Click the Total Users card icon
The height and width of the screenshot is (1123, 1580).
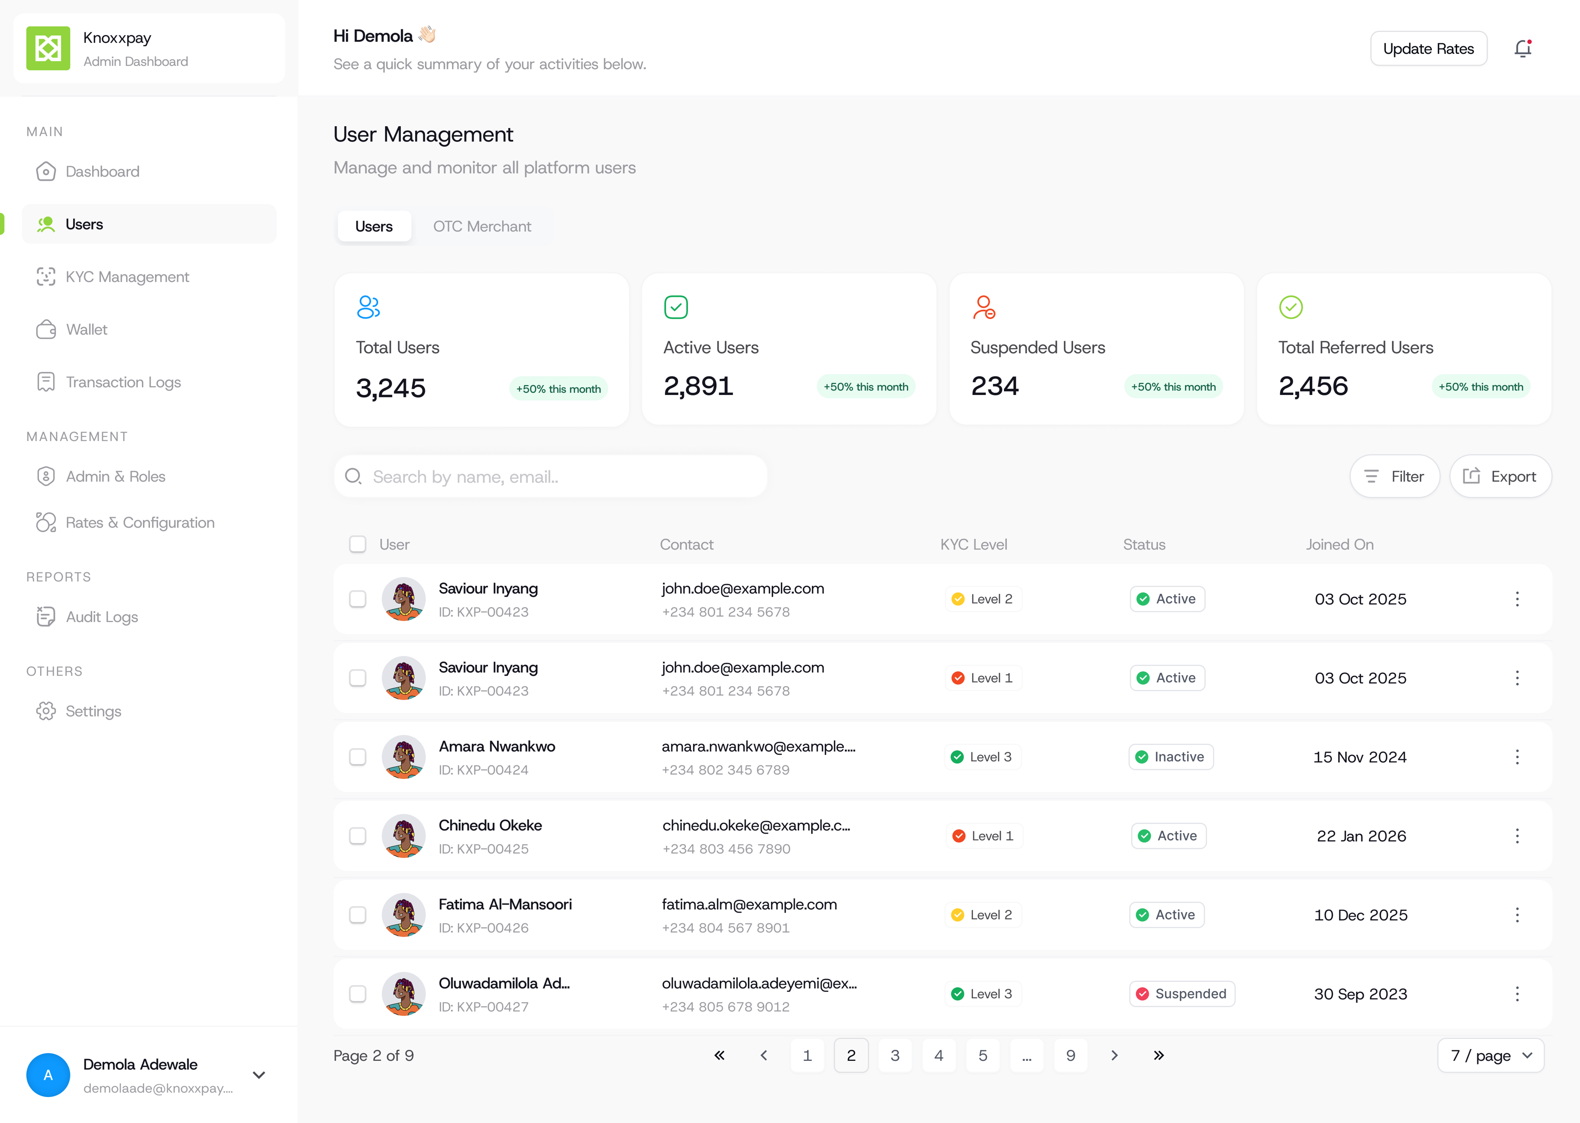(369, 307)
